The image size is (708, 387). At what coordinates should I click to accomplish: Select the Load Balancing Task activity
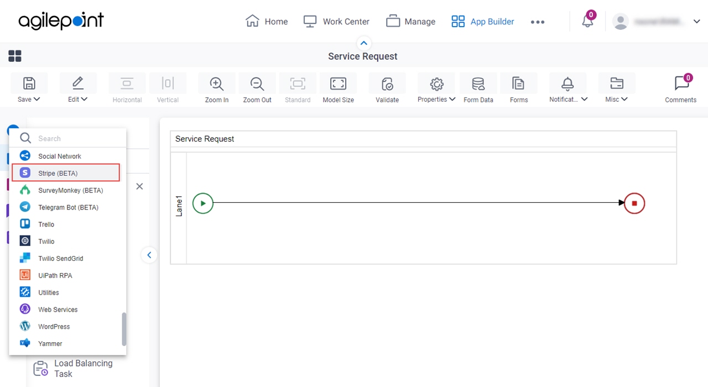(x=74, y=368)
